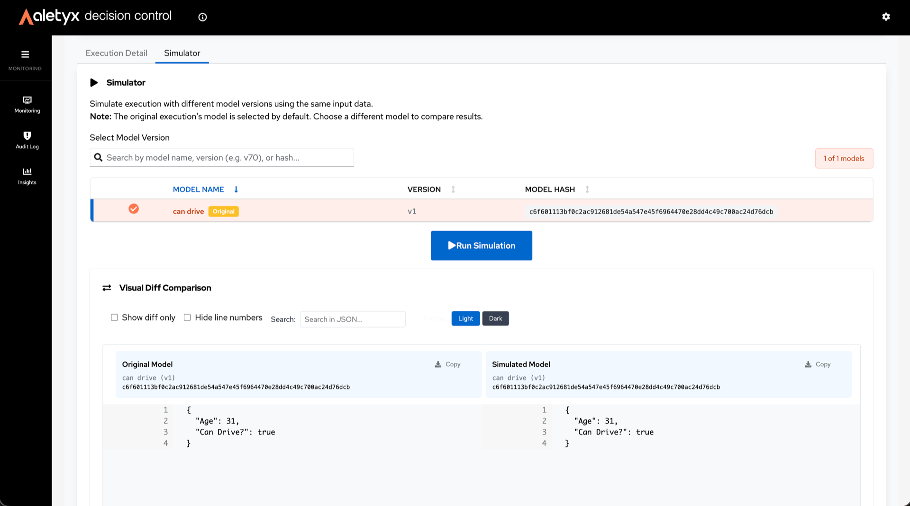910x506 pixels.
Task: Sort by Version column arrow
Action: [453, 190]
